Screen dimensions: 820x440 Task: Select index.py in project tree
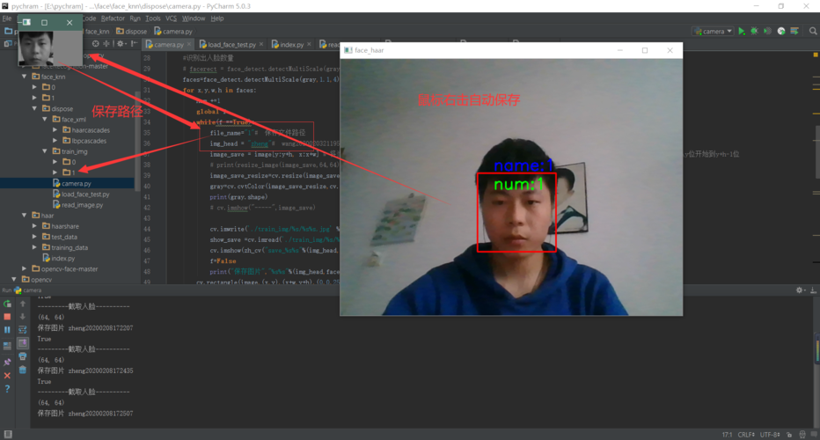pos(58,259)
